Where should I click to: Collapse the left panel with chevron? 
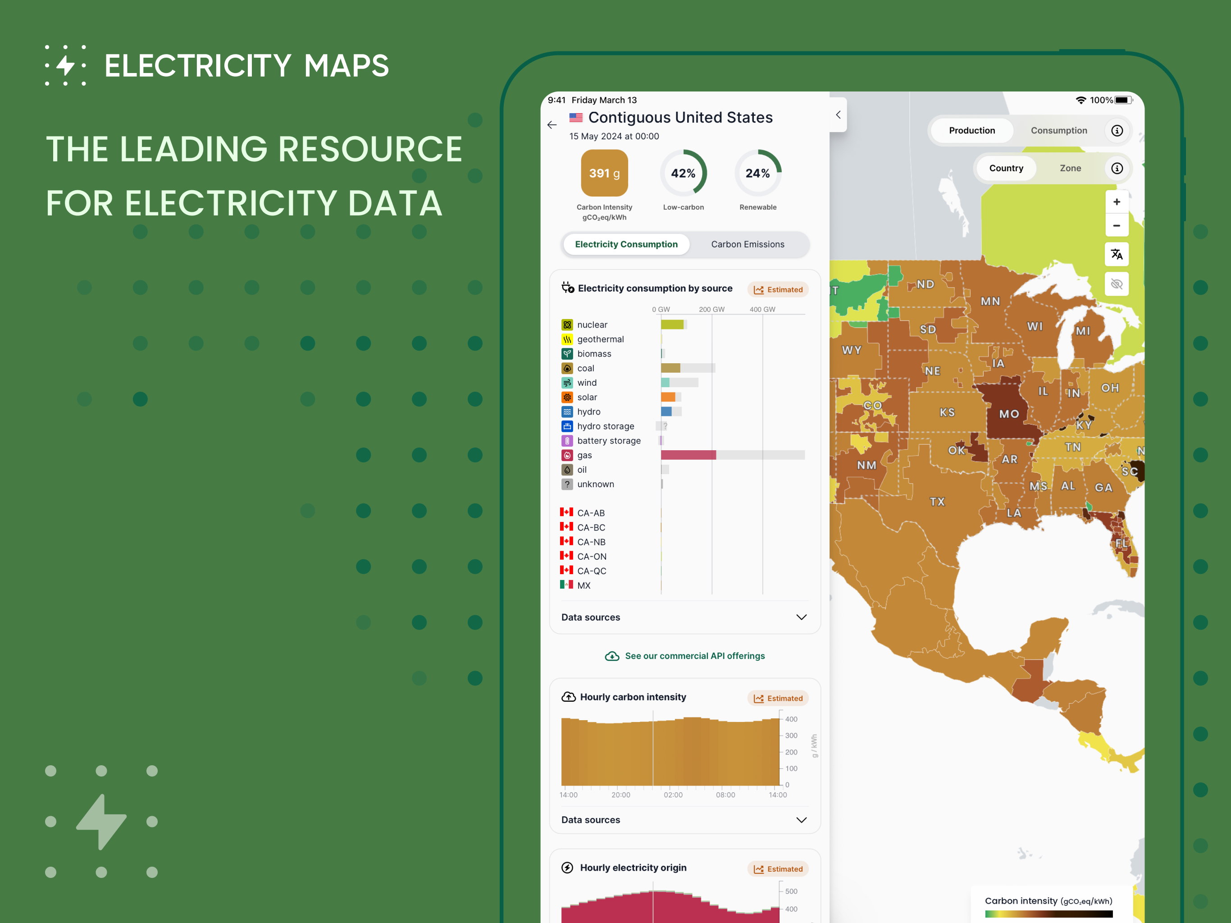click(838, 114)
